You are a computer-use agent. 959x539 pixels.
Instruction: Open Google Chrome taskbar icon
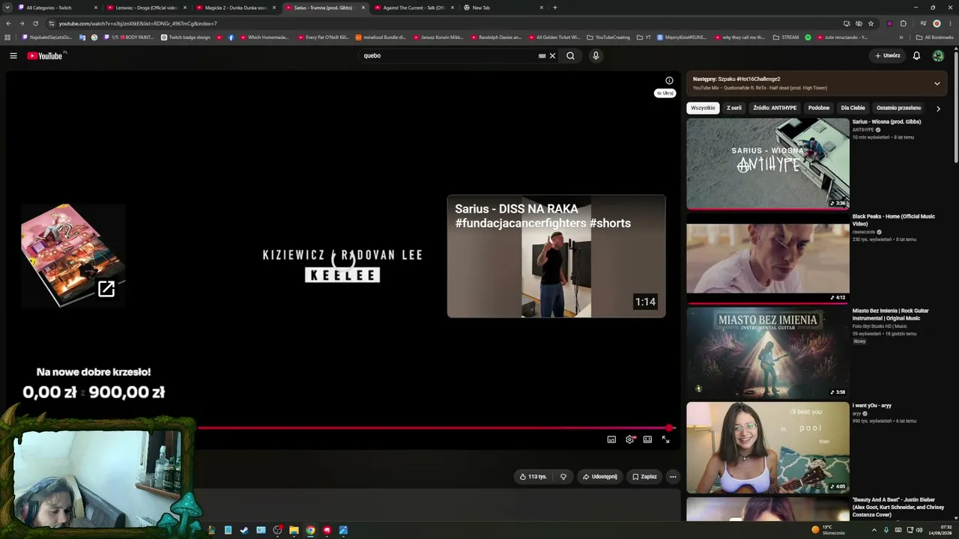tap(310, 530)
